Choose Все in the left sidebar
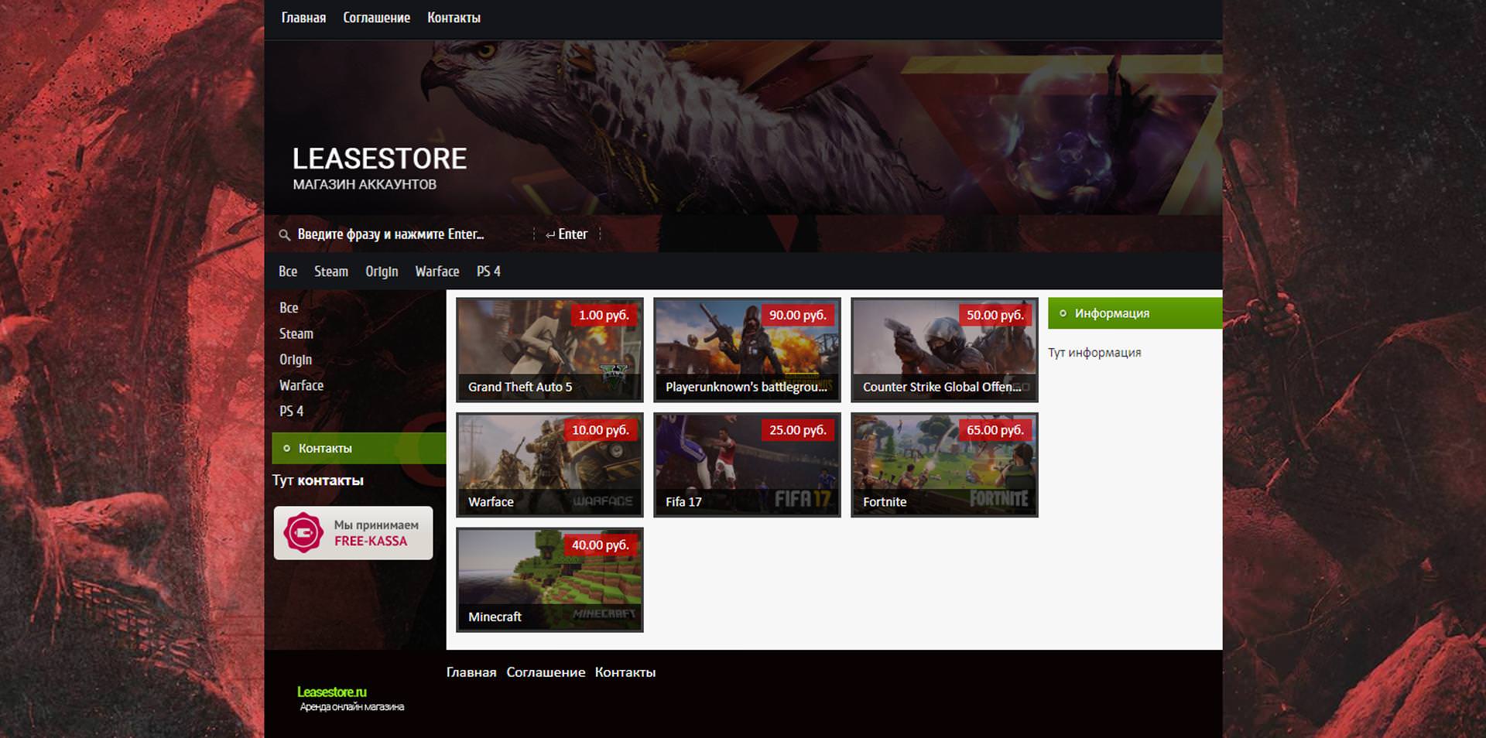 (x=289, y=308)
